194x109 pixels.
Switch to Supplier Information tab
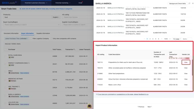pos(43,33)
